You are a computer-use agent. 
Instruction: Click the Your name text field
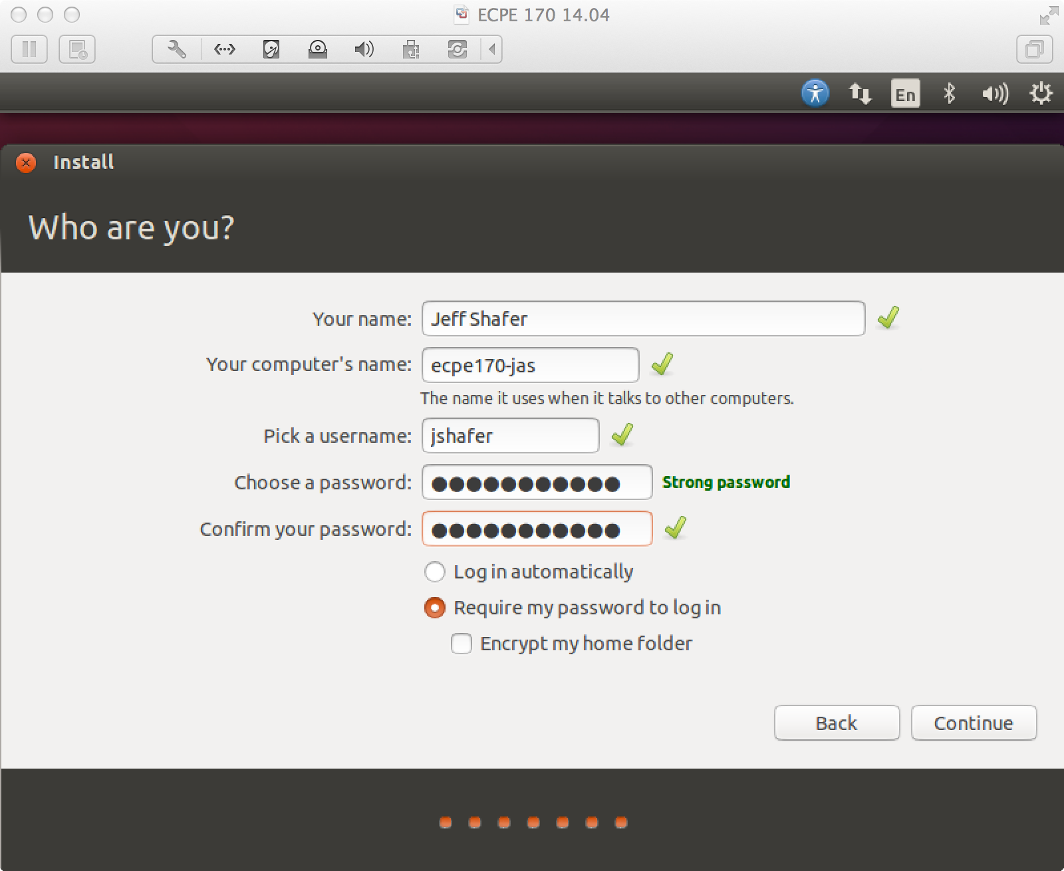tap(642, 318)
